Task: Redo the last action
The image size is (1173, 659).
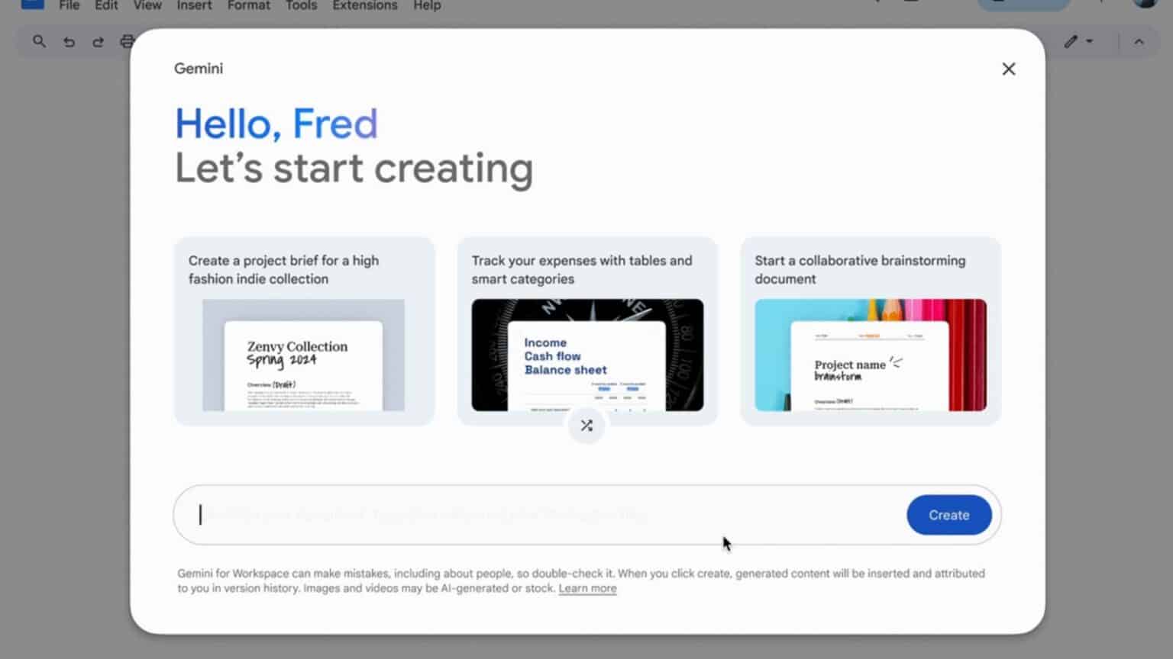Action: click(x=98, y=41)
